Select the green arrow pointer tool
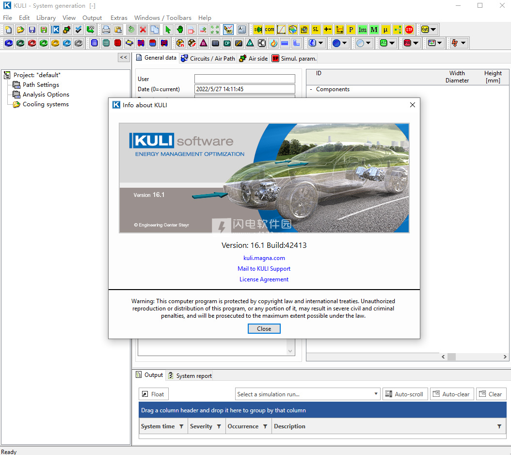The width and height of the screenshot is (511, 455). [x=168, y=30]
